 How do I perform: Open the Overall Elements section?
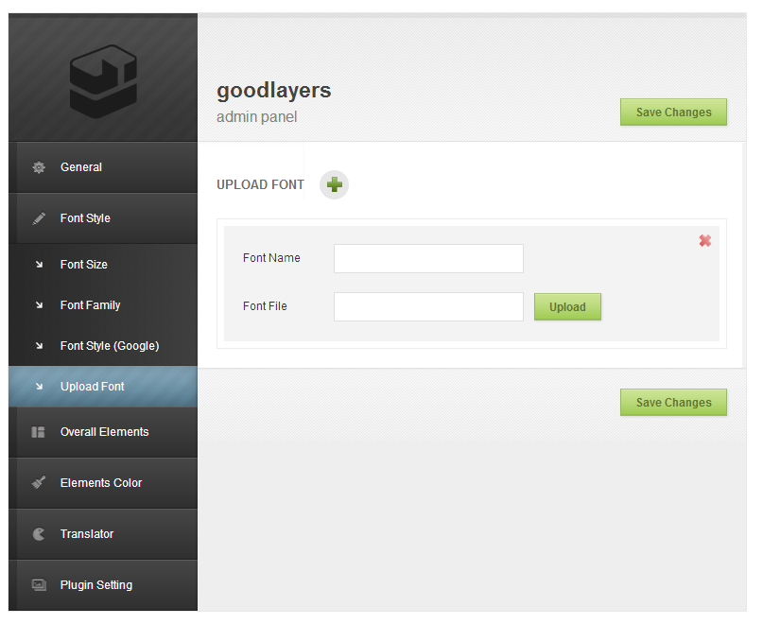tap(103, 432)
